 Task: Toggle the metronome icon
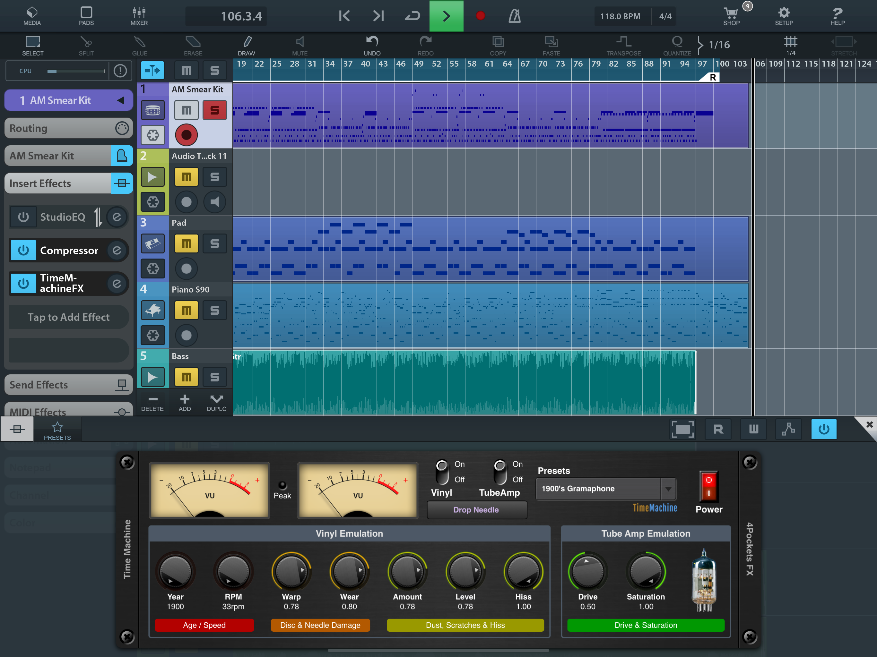pos(514,16)
